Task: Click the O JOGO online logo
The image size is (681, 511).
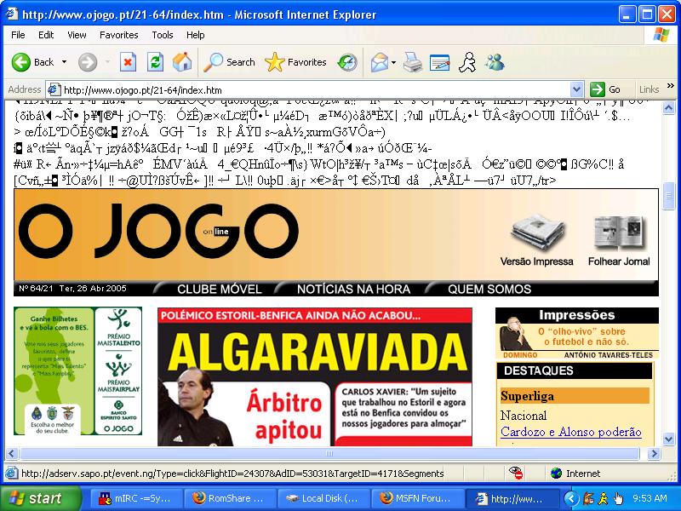Action: pos(158,231)
